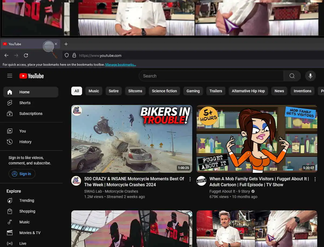Click the SWAG Lab channel avatar
Screen dimensions: 324x247
[76, 181]
